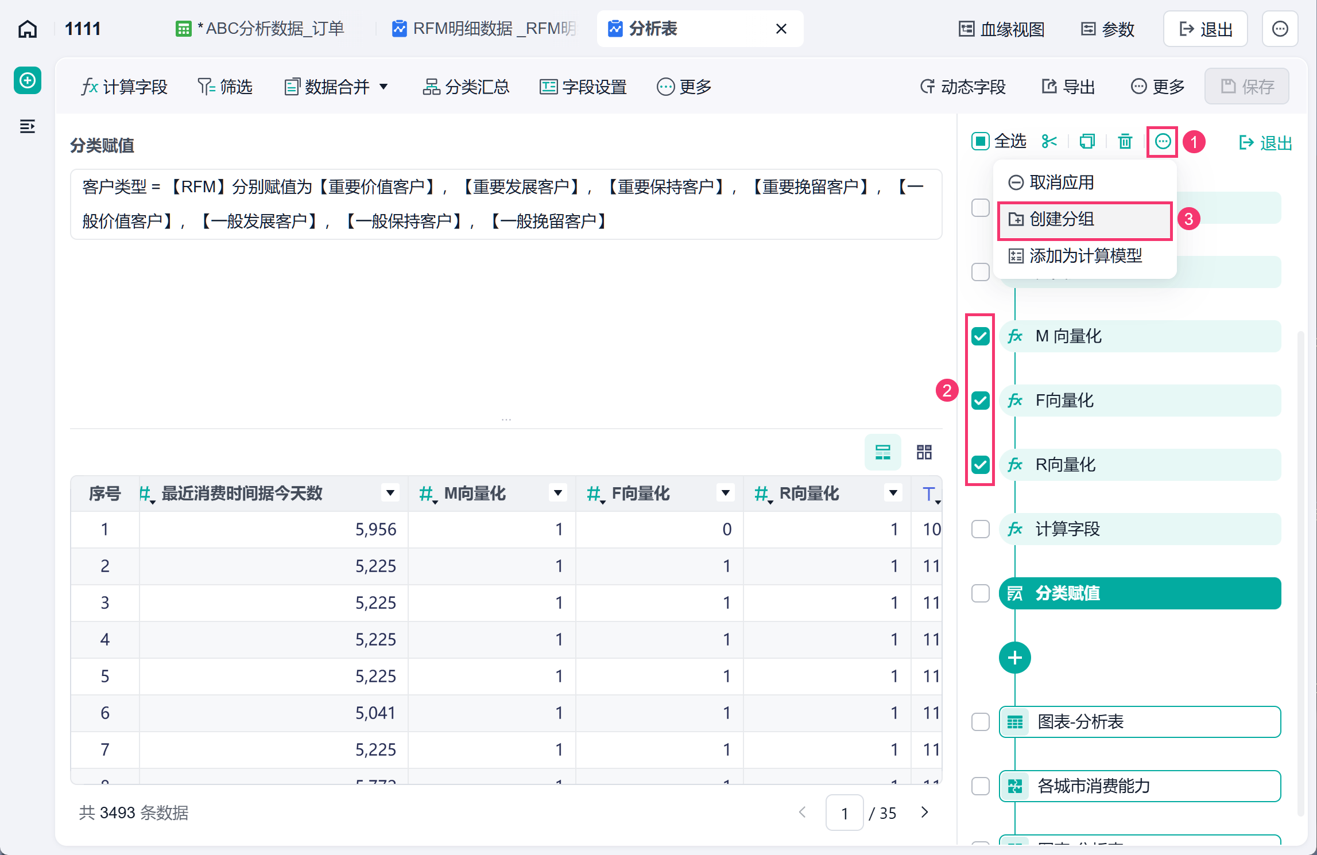The image size is (1317, 855).
Task: Click the page number input field
Action: (x=845, y=813)
